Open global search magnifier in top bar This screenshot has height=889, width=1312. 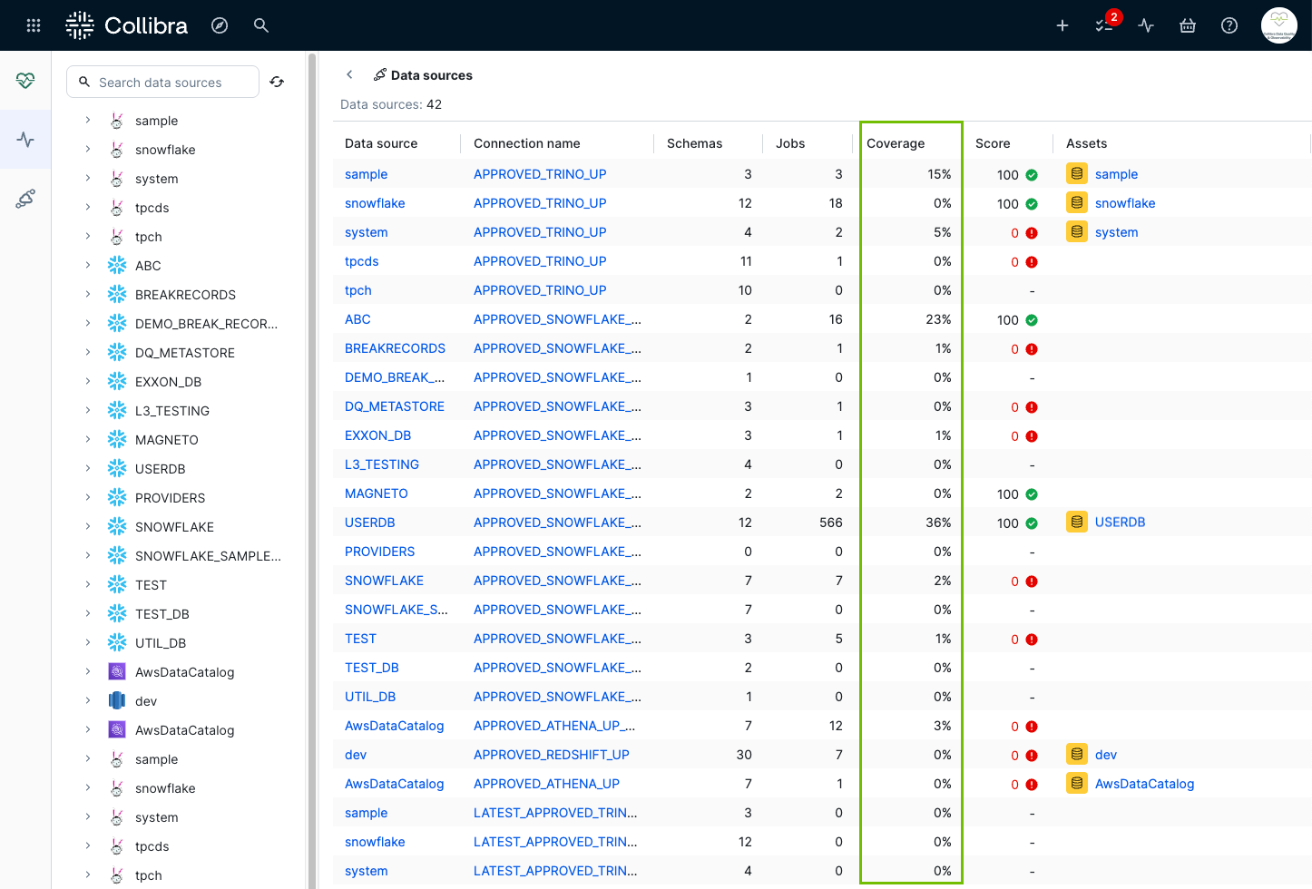261,25
